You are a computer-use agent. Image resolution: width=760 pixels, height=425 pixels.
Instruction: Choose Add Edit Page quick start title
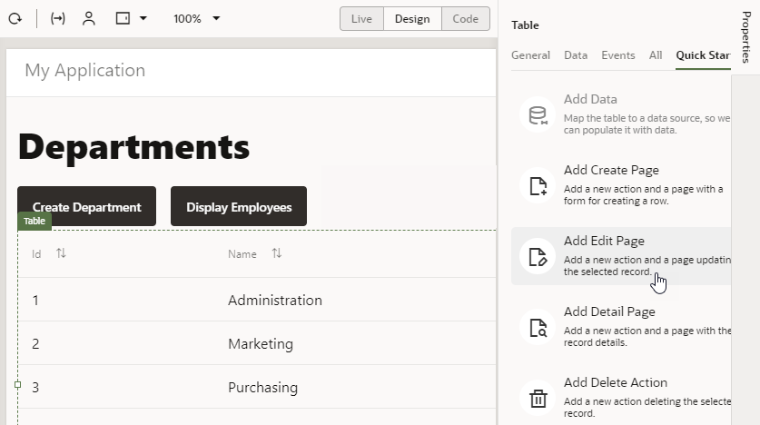tap(604, 241)
